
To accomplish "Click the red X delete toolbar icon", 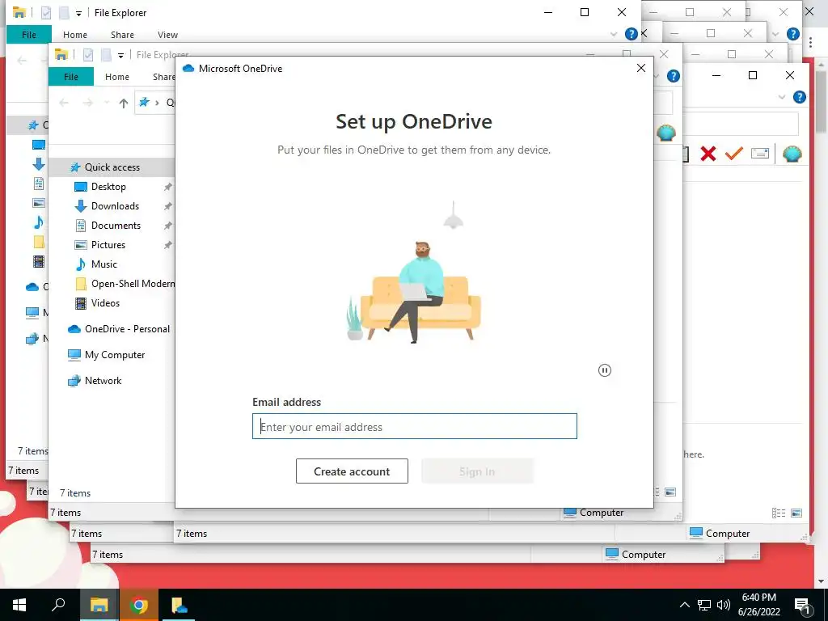I will 708,154.
